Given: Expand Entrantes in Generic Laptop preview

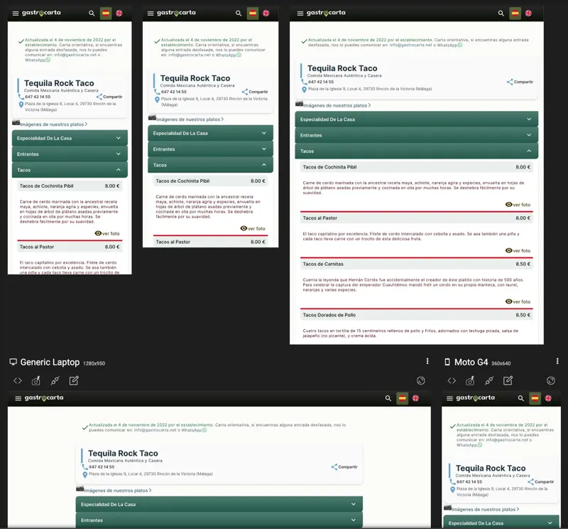Looking at the screenshot, I should 219,520.
